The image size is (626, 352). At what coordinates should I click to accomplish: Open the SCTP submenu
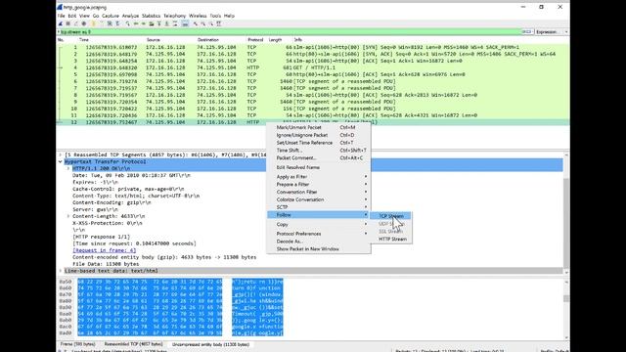(x=319, y=206)
